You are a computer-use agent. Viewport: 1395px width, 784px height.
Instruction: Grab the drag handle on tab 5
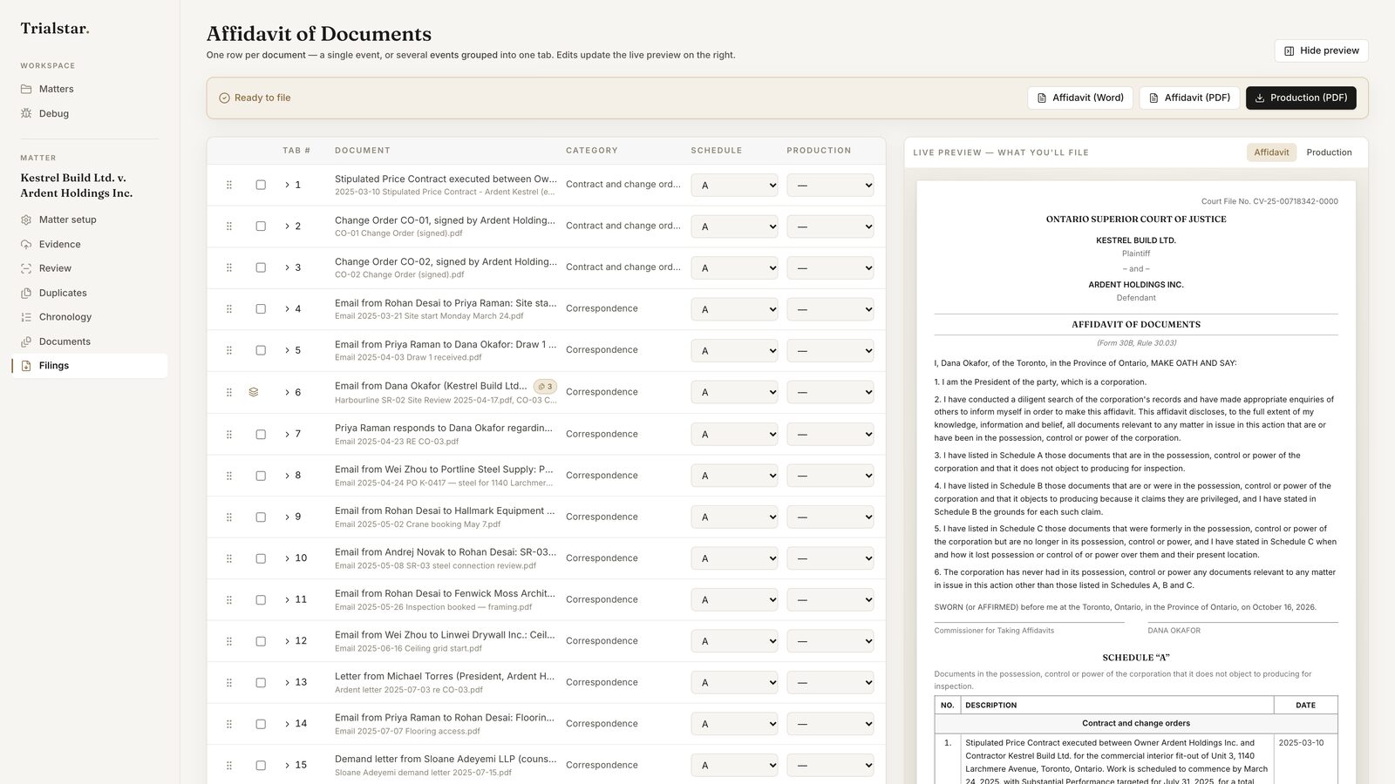229,350
